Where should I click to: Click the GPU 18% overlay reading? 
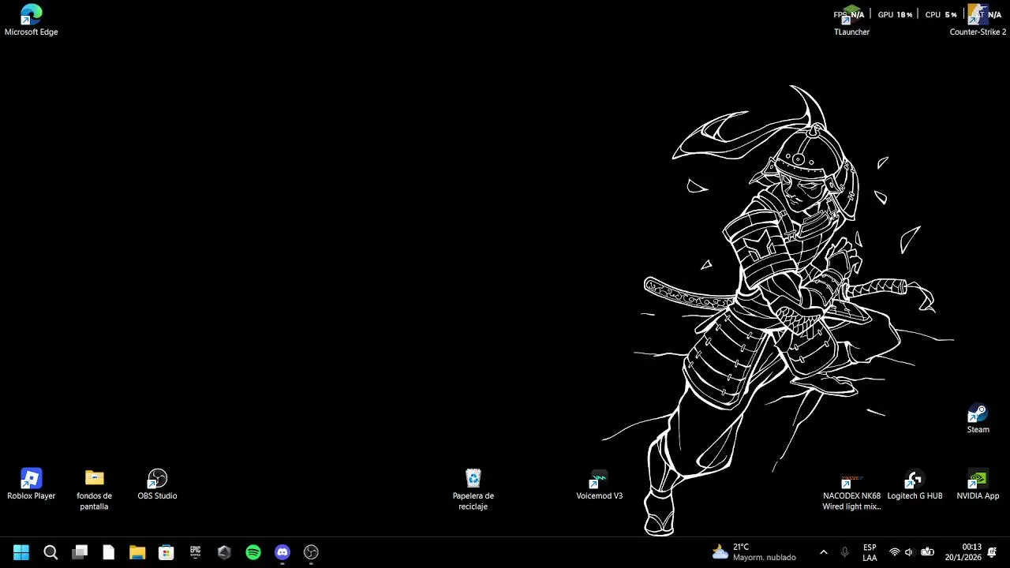coord(895,15)
